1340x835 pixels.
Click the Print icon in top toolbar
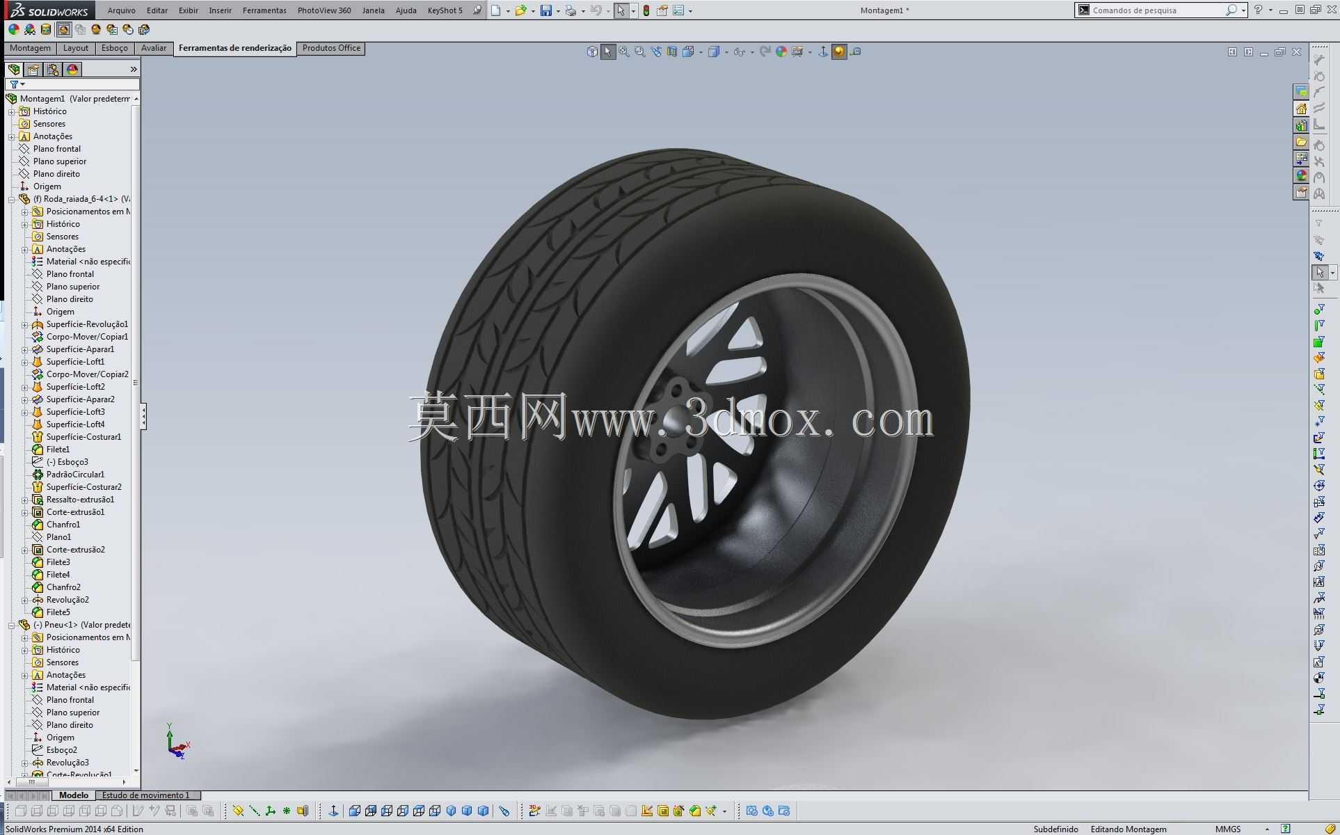click(x=571, y=10)
